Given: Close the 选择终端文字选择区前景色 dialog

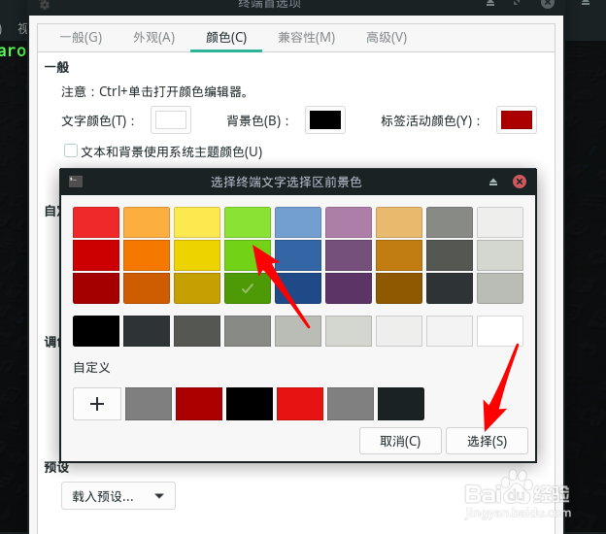Looking at the screenshot, I should coord(519,182).
